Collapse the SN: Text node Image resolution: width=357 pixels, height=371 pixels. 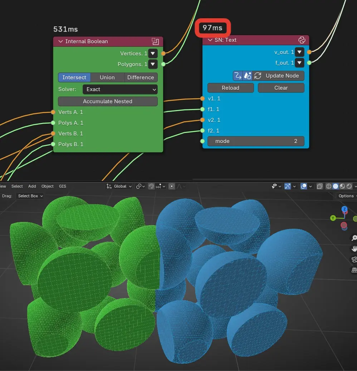(210, 40)
